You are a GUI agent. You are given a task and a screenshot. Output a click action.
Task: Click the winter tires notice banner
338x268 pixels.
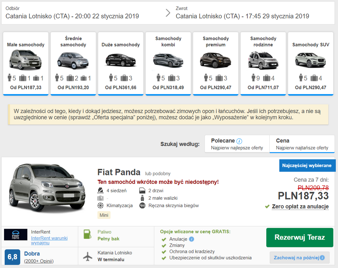pyautogui.click(x=168, y=114)
